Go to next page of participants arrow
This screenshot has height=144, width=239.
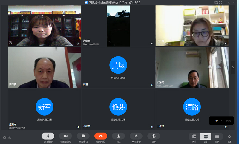(x=233, y=68)
